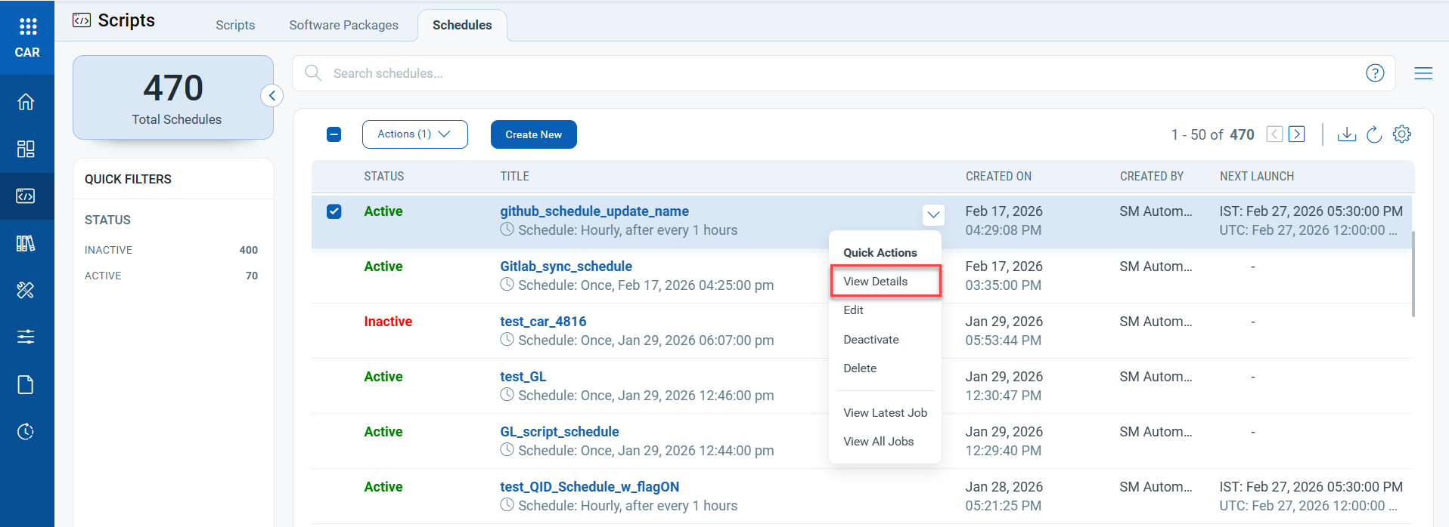Filter by INACTIVE status
The image size is (1449, 527).
[109, 250]
